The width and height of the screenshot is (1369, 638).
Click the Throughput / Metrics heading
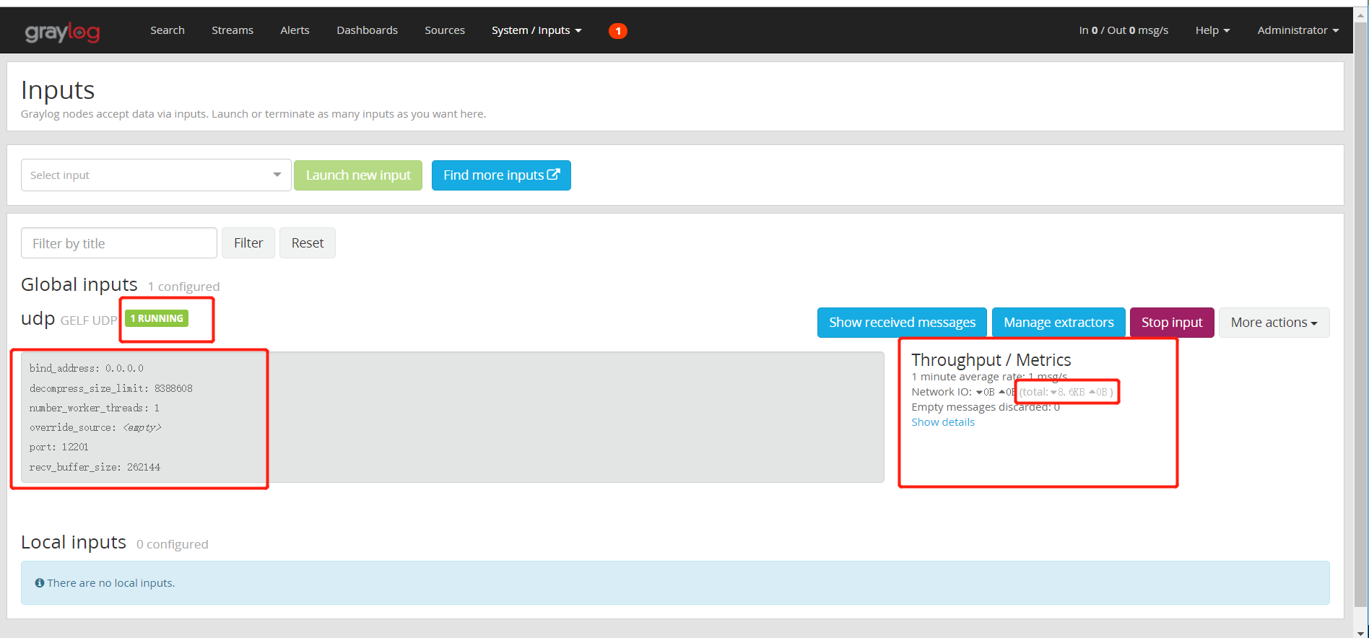click(991, 359)
